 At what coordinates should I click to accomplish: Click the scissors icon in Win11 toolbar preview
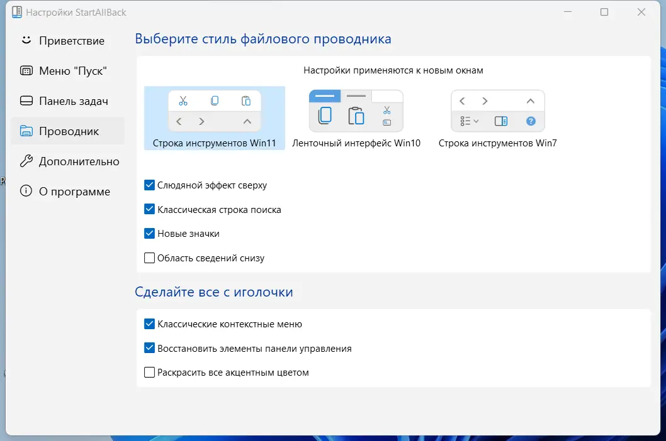pos(184,100)
